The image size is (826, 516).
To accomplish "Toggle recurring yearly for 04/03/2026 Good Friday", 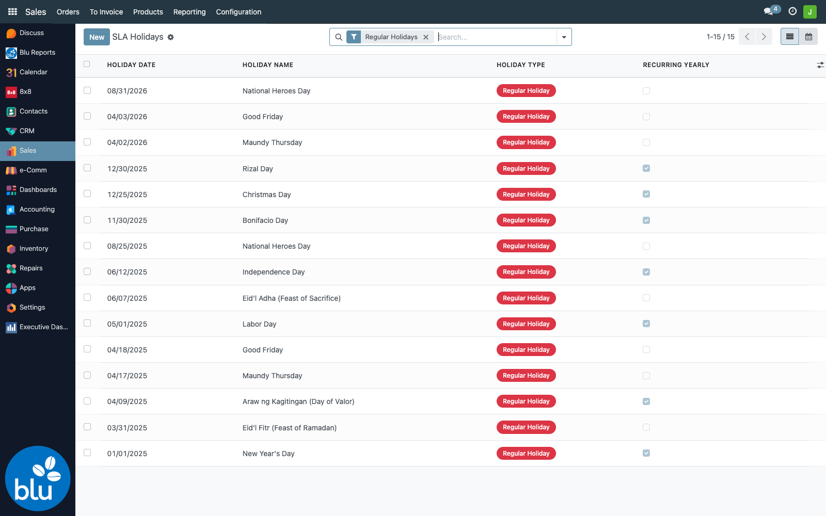I will pyautogui.click(x=646, y=117).
